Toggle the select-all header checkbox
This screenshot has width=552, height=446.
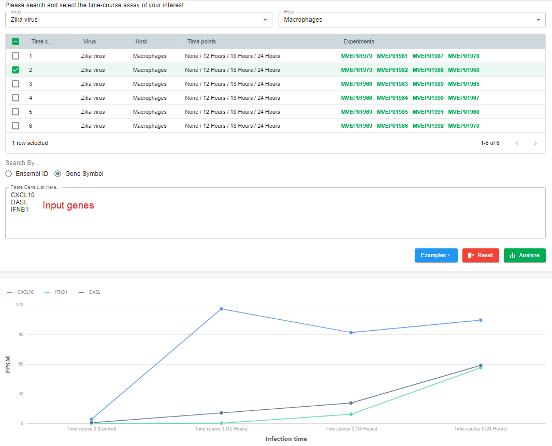pos(16,41)
